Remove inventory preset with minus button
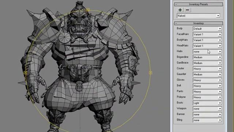Viewport: 234px width, 132px height. point(188,10)
